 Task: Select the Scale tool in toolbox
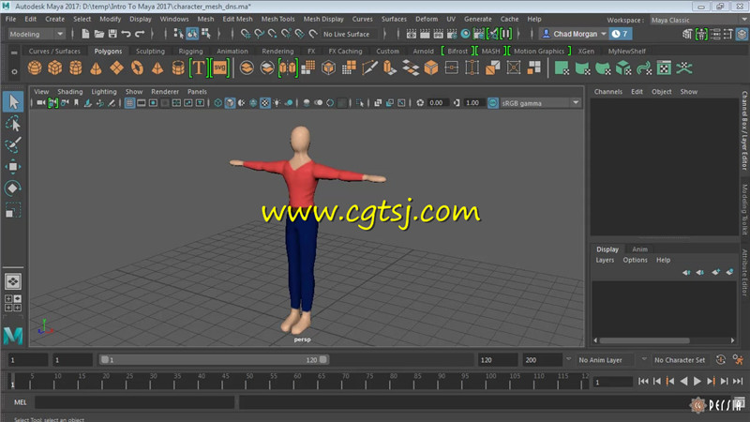click(13, 210)
